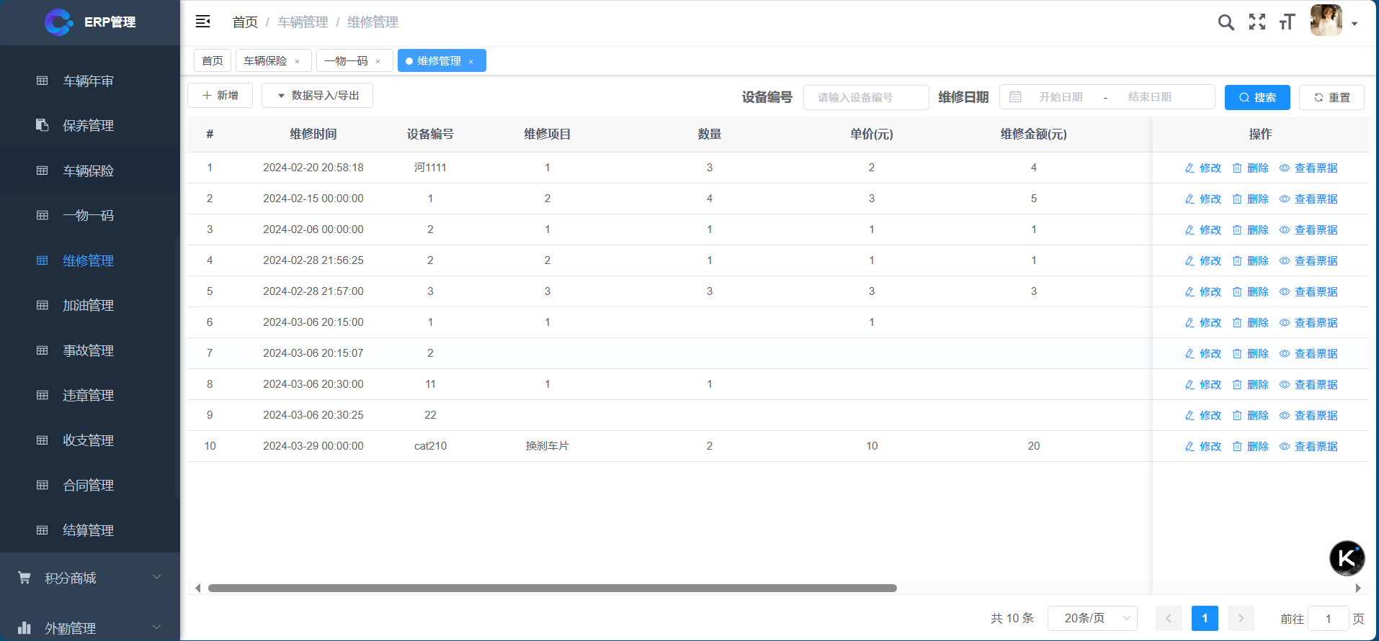Click 查看票据 eye icon in row 7
This screenshot has width=1379, height=641.
[x=1285, y=353]
